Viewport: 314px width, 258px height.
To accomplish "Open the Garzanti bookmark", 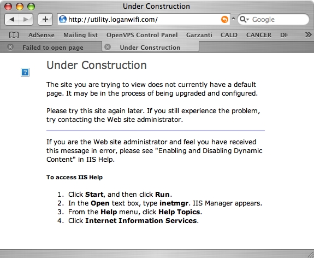I will [199, 35].
